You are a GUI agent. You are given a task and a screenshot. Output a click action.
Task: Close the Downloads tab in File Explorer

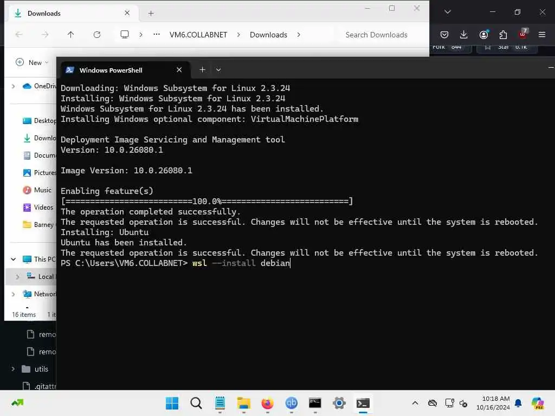pyautogui.click(x=127, y=13)
